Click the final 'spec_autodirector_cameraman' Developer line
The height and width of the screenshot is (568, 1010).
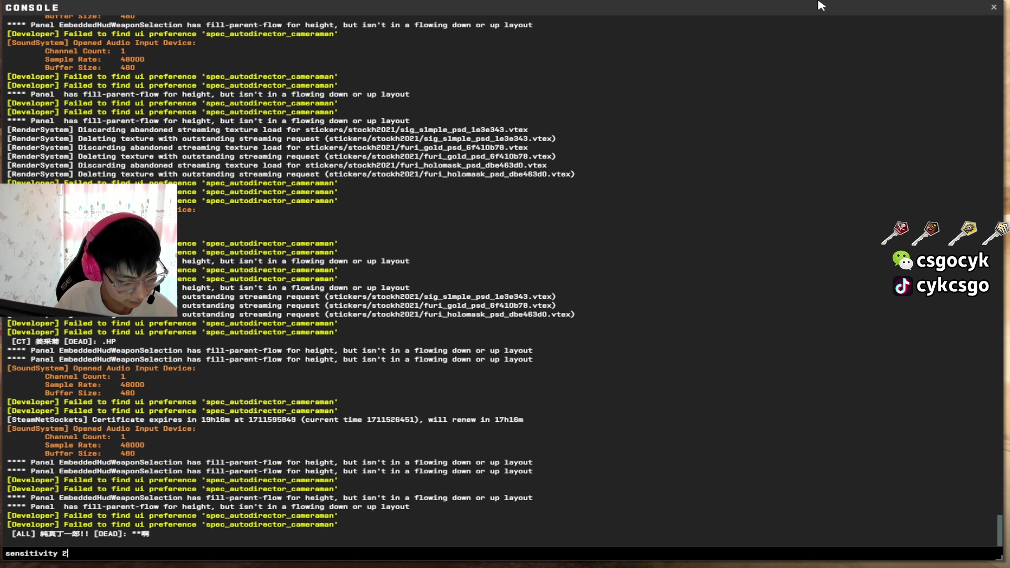pyautogui.click(x=173, y=524)
